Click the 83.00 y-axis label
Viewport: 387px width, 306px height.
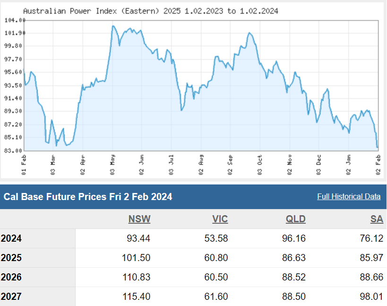pos(14,150)
